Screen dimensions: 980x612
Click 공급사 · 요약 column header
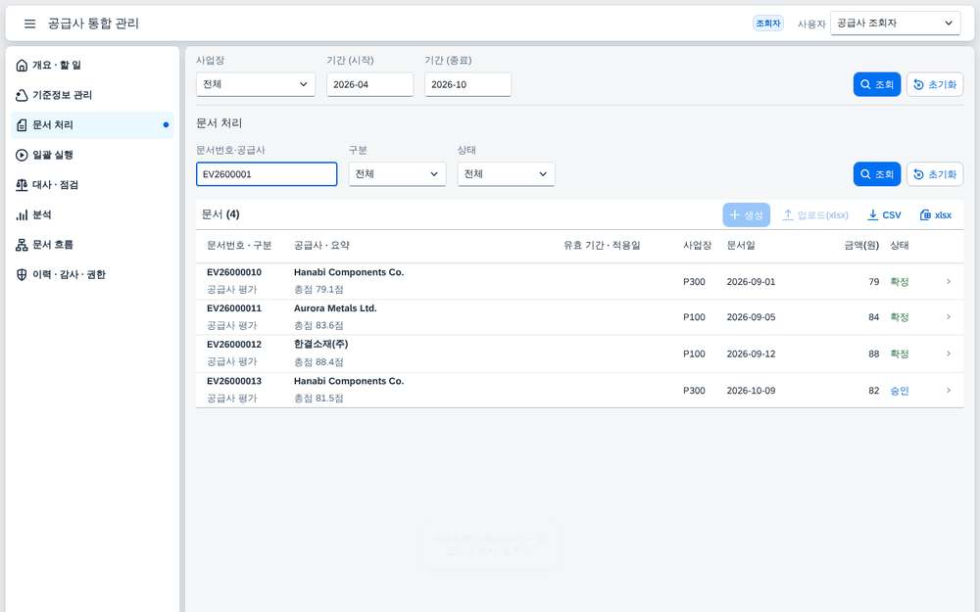tap(321, 246)
